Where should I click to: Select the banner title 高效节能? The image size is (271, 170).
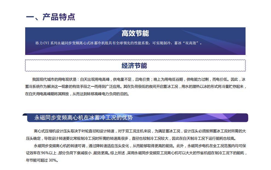pos(135,33)
